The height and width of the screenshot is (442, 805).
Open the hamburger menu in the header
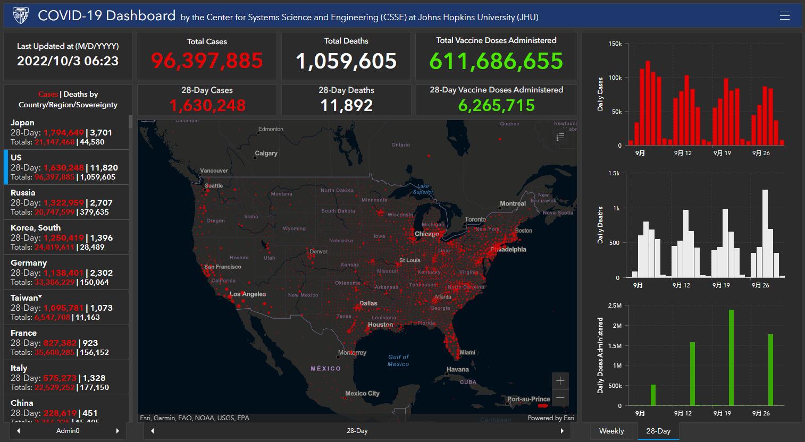[784, 15]
